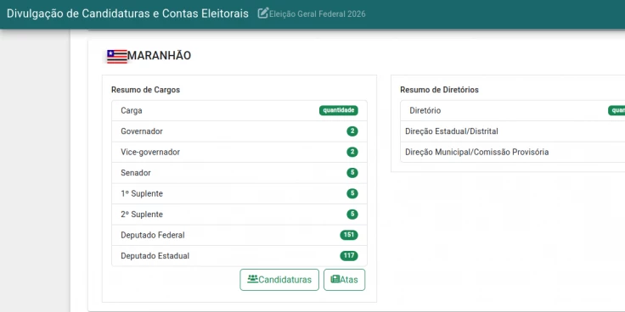Viewport: 625px width, 312px height.
Task: Click the newspaper icon in Atas button
Action: coord(335,279)
